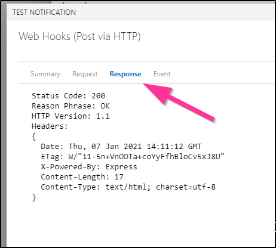Open the Request tab
Viewport: 276px width, 248px height.
[x=85, y=74]
